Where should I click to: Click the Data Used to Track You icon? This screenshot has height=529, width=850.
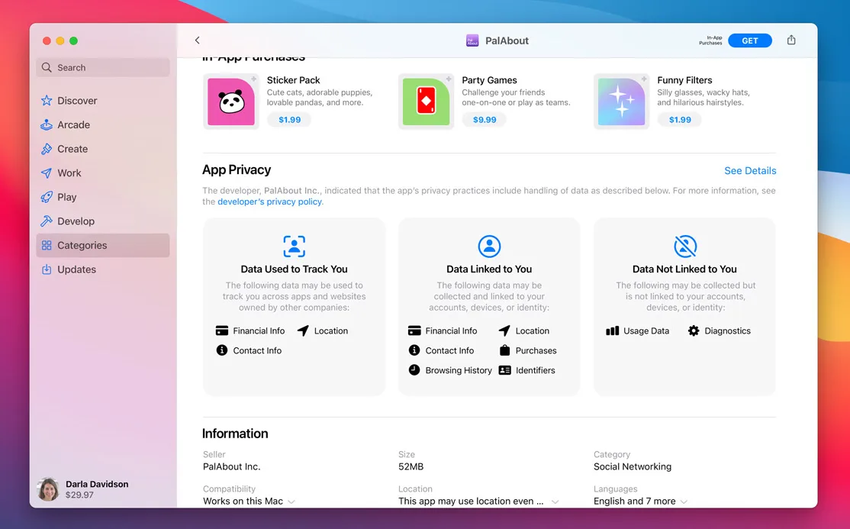click(x=294, y=246)
